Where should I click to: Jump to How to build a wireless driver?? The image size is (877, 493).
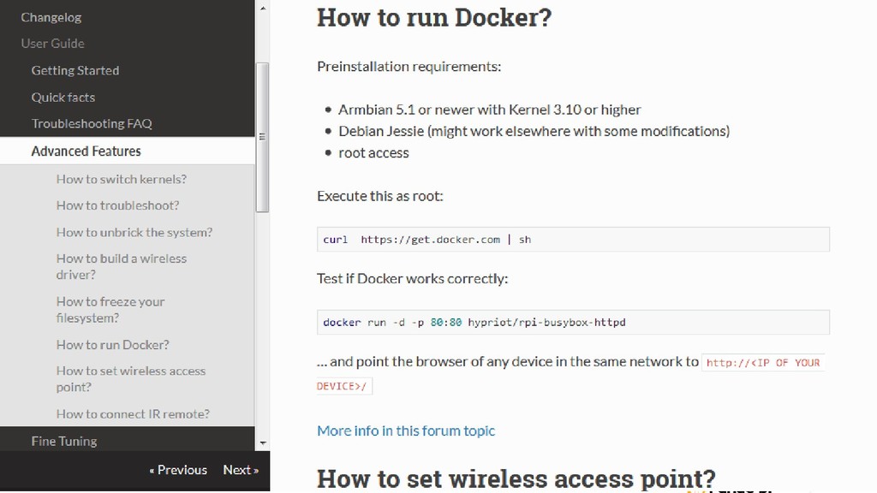(122, 267)
